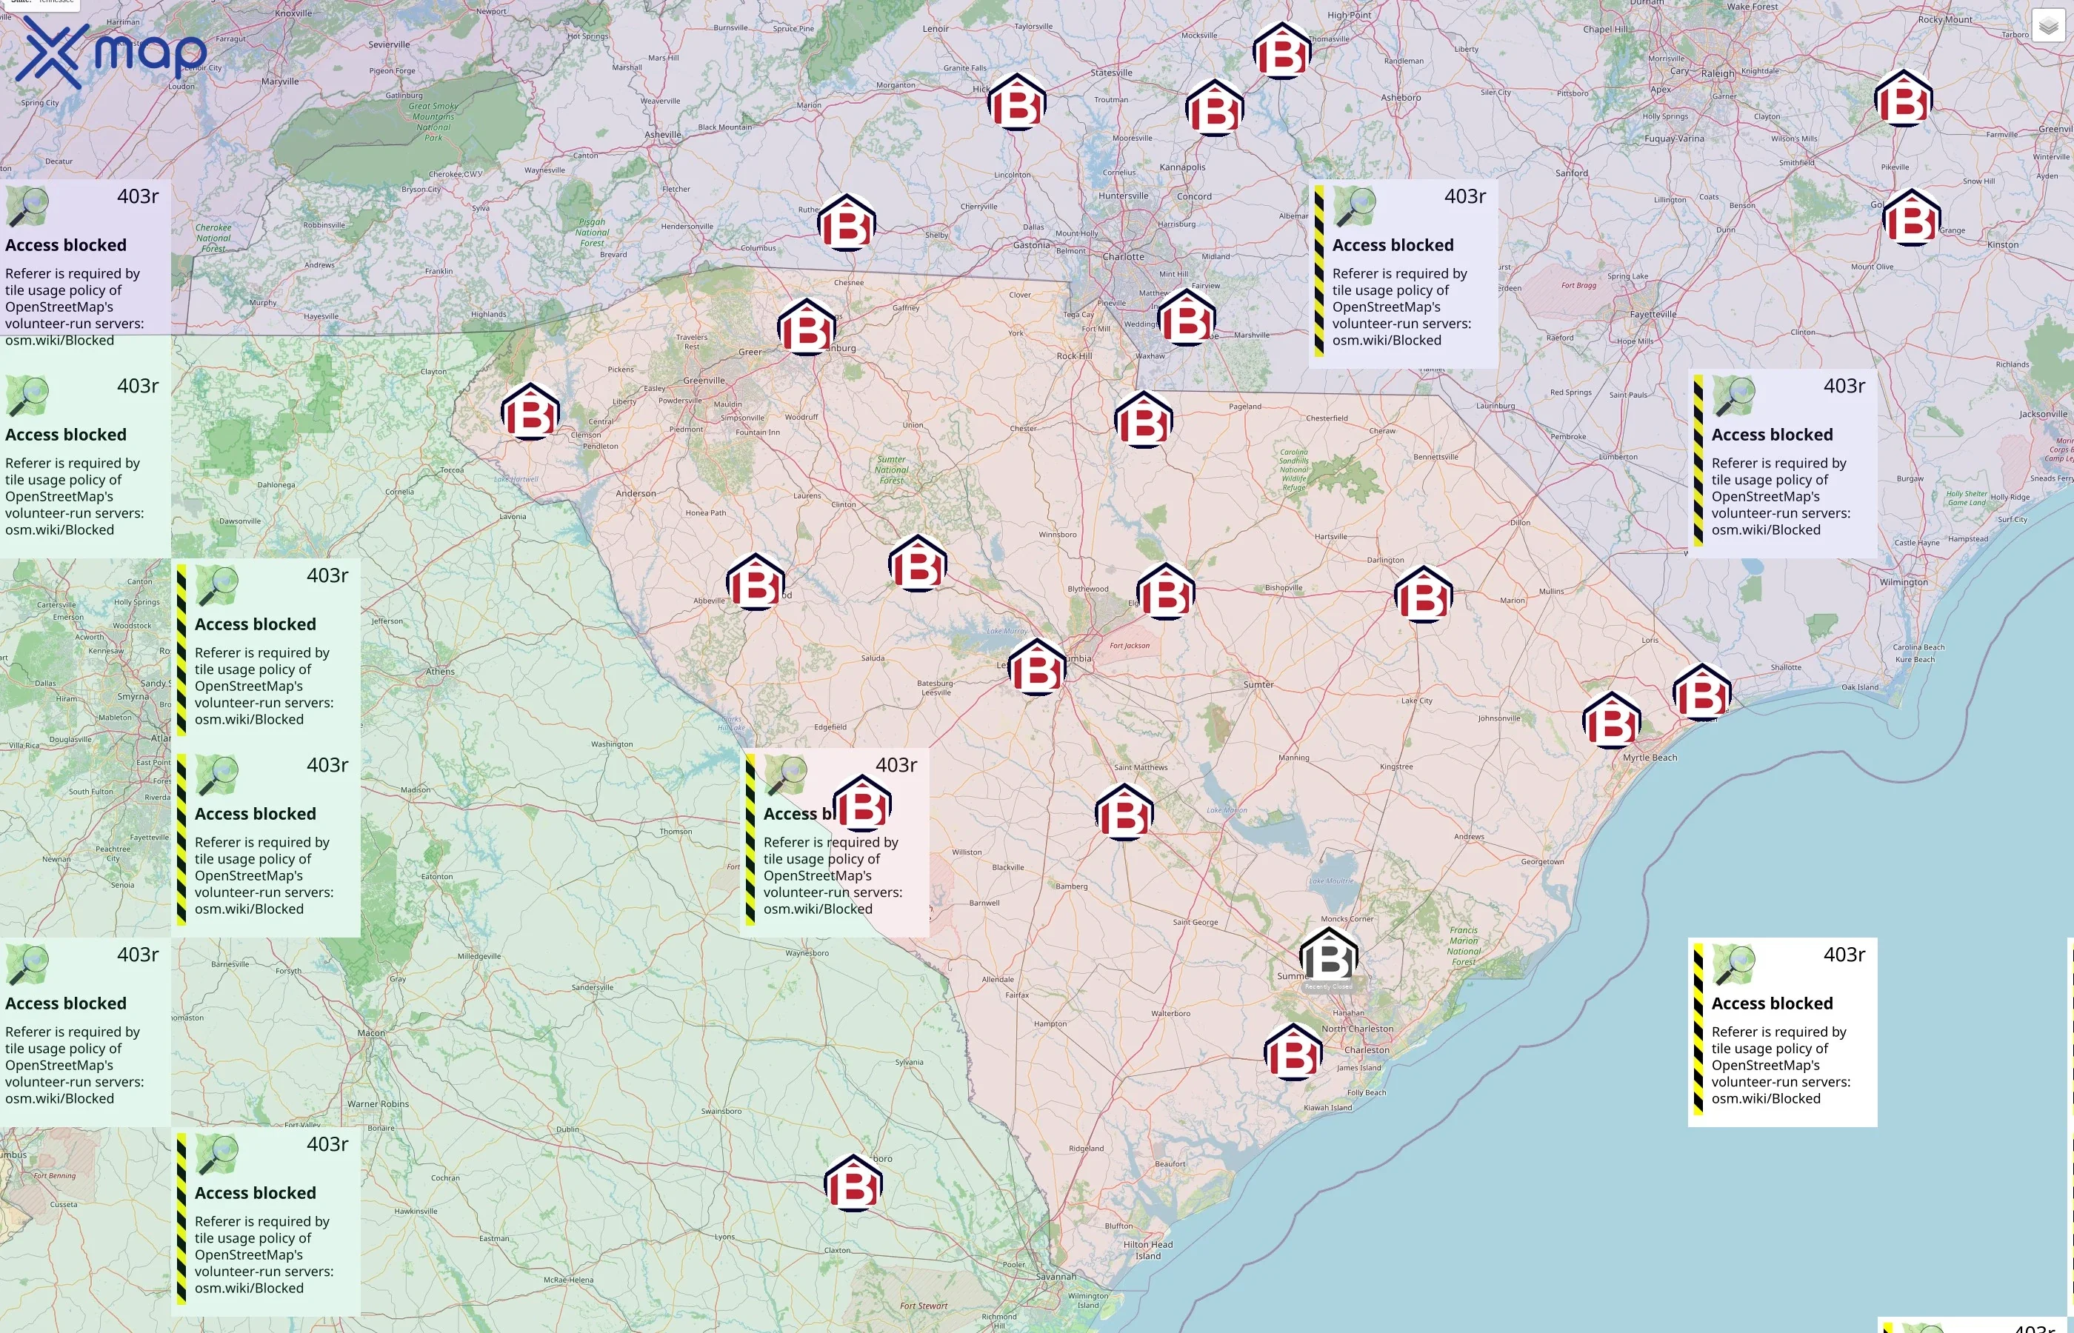Open the B marker north of Claxton

tap(853, 1183)
